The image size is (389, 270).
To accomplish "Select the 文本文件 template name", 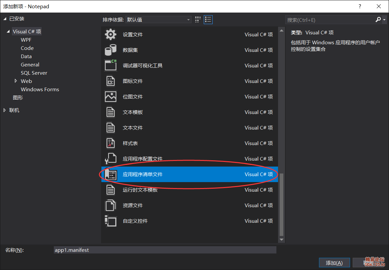I will pyautogui.click(x=133, y=128).
